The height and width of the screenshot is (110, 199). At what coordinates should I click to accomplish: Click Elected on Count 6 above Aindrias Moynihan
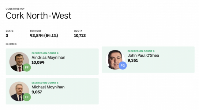45,53
